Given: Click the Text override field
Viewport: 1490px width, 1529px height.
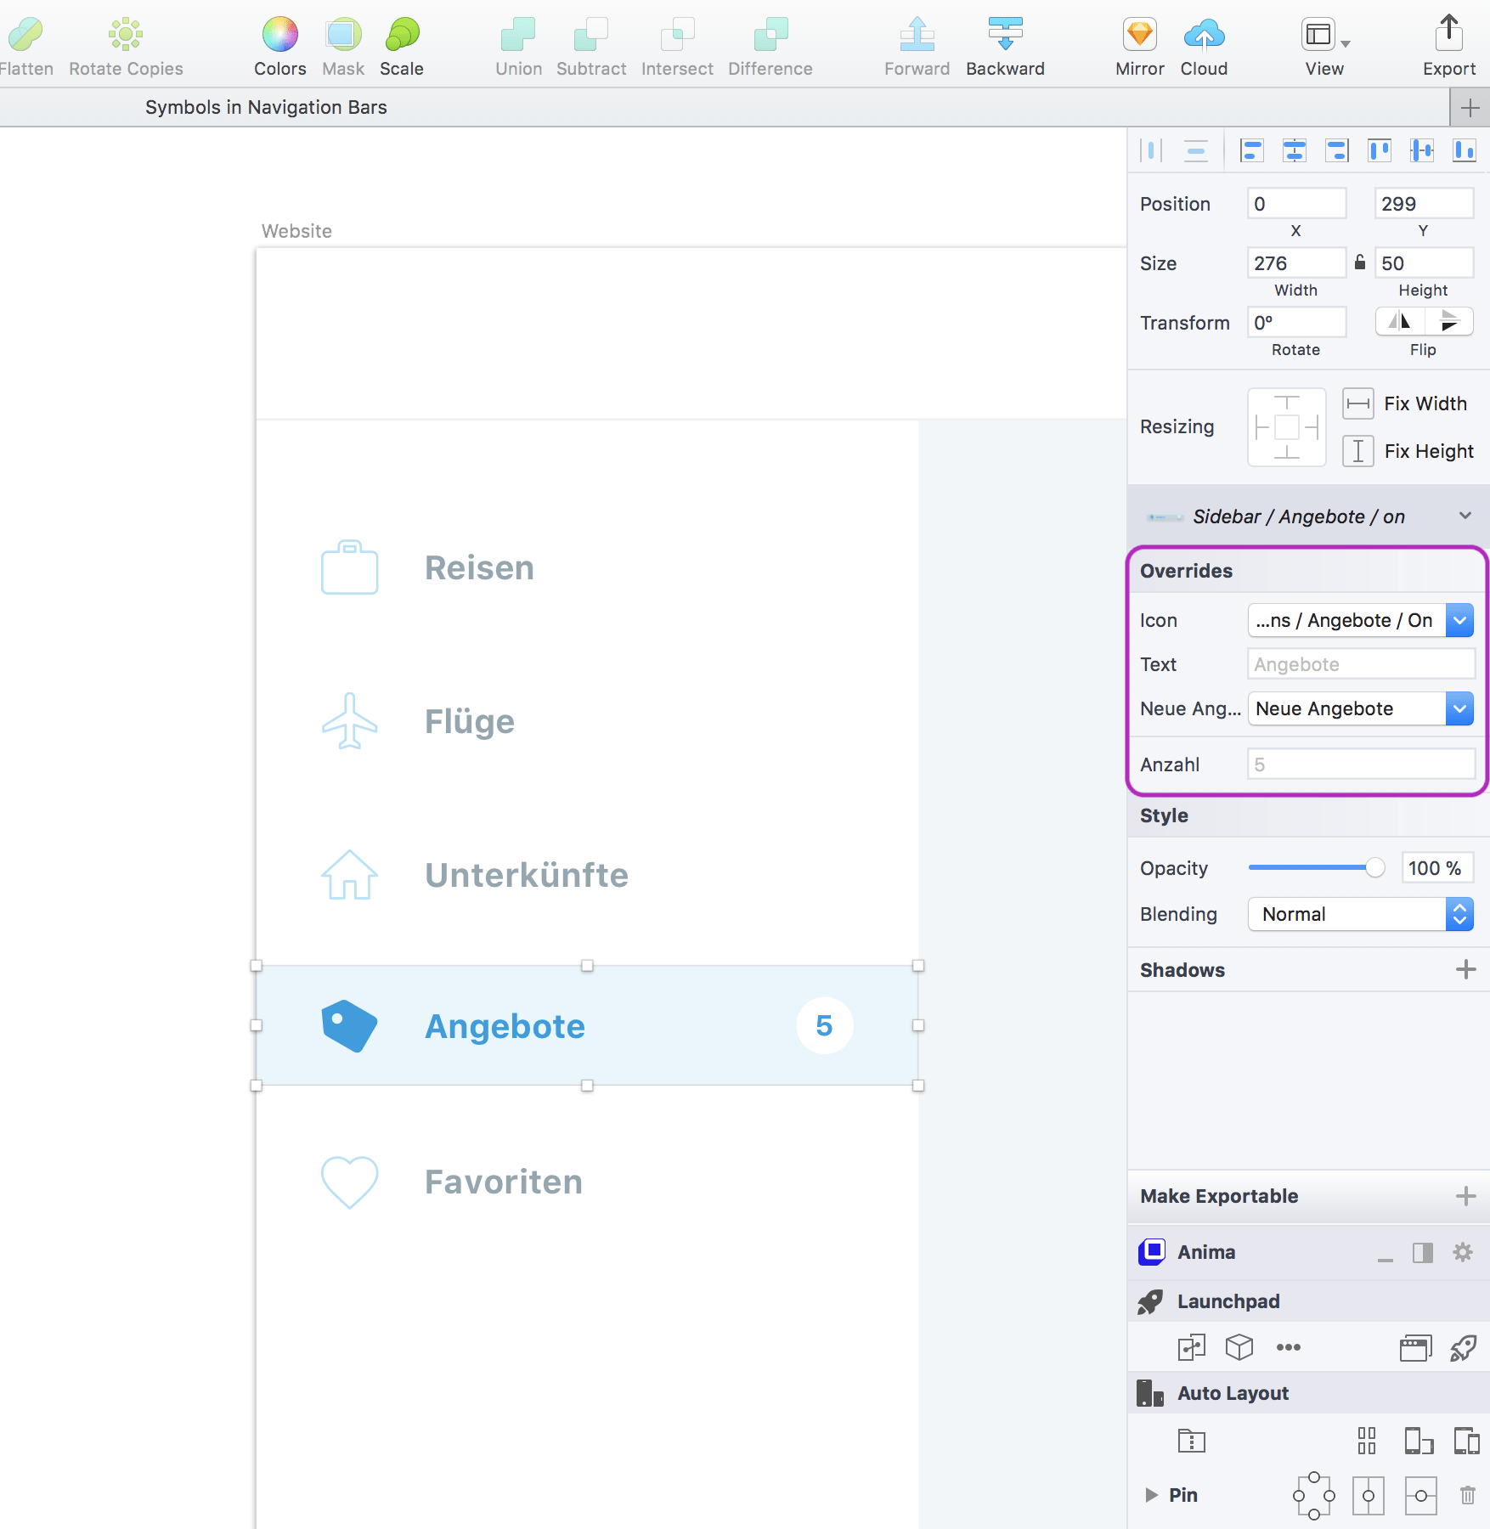Looking at the screenshot, I should pos(1361,664).
